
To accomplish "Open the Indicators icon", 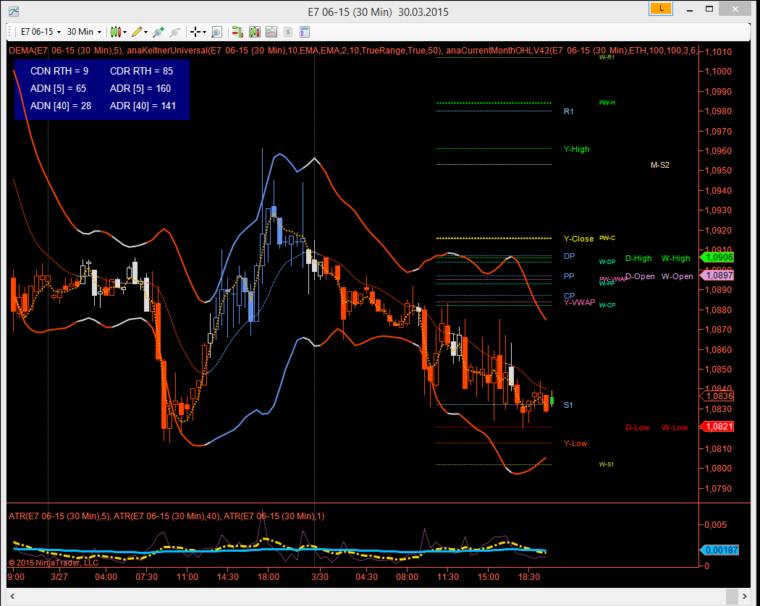I will [x=271, y=32].
